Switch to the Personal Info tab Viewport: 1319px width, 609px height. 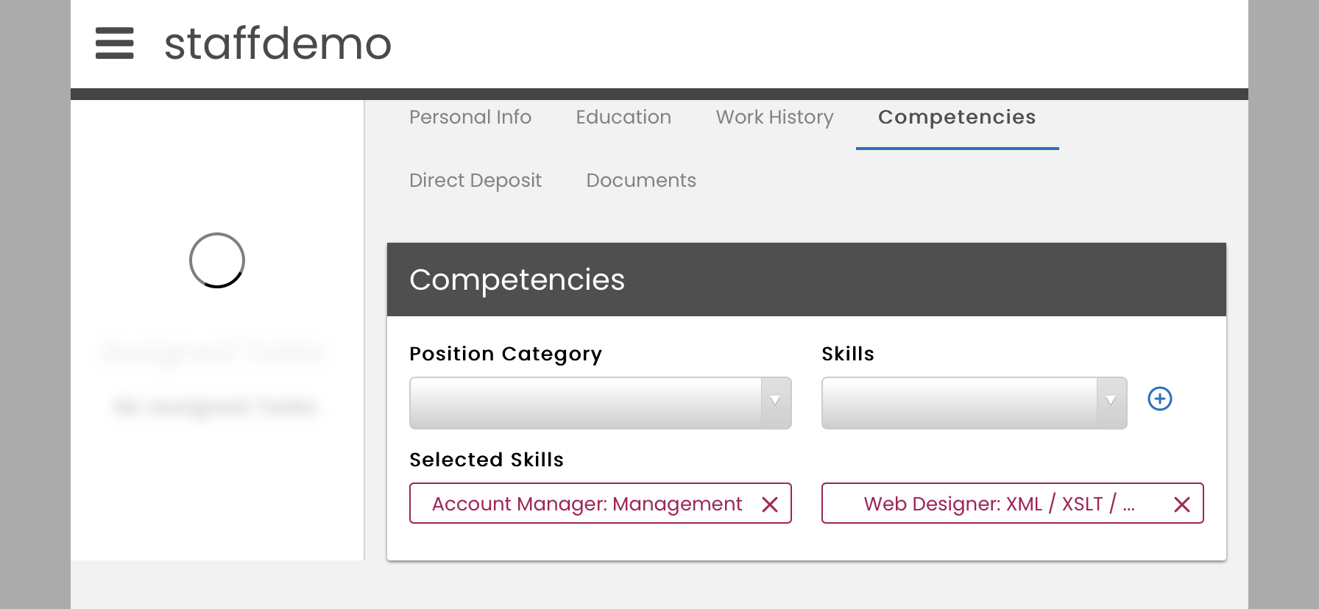pyautogui.click(x=471, y=118)
